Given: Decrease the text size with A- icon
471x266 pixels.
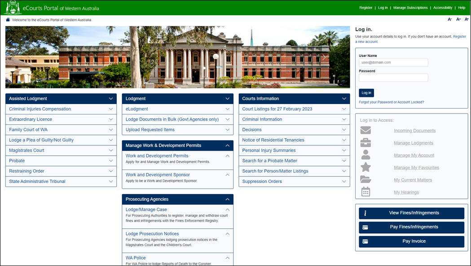Looking at the screenshot, I should pyautogui.click(x=450, y=19).
